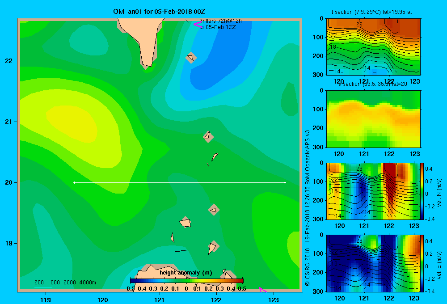Click latitude label 20 on the map axis
The image size is (447, 304).
9,182
